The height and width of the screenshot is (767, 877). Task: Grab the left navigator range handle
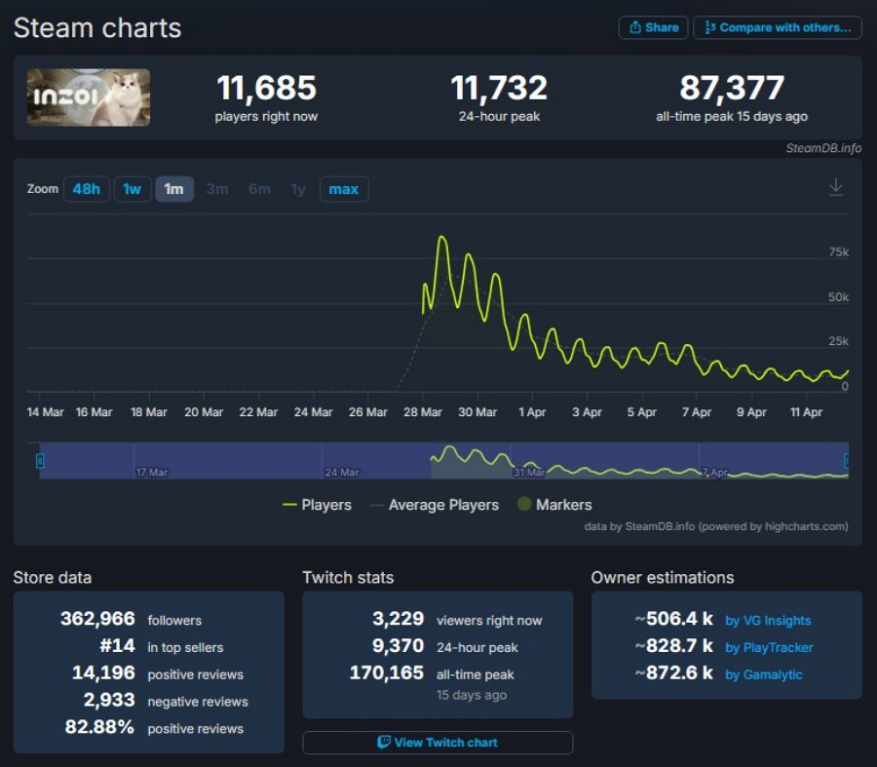coord(40,460)
